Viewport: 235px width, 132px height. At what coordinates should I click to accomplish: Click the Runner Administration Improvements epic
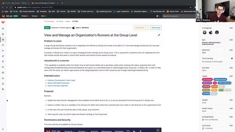[x=211, y=43]
